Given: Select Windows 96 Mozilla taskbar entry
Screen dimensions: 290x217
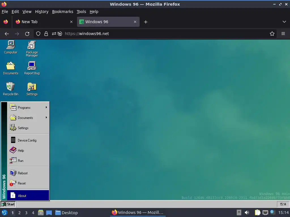Looking at the screenshot, I should pos(138,212).
